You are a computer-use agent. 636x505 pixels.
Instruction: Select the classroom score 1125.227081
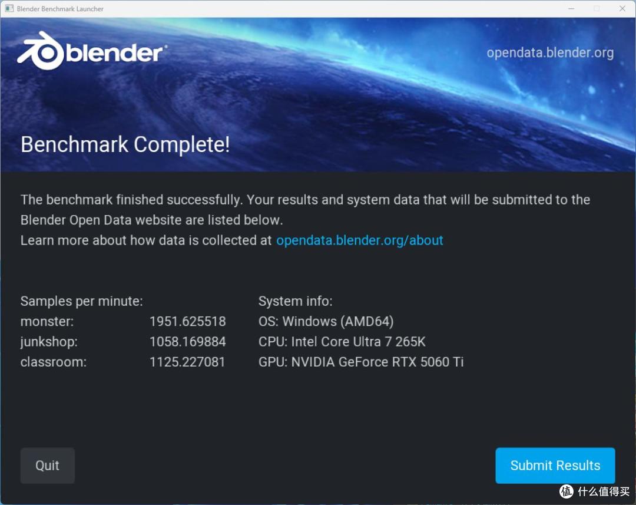coord(187,362)
